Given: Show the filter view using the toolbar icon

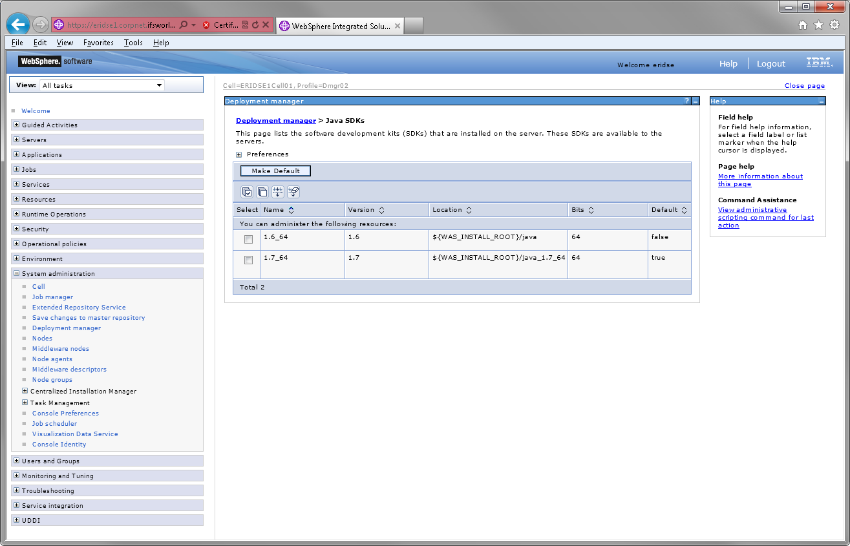Looking at the screenshot, I should click(x=278, y=192).
